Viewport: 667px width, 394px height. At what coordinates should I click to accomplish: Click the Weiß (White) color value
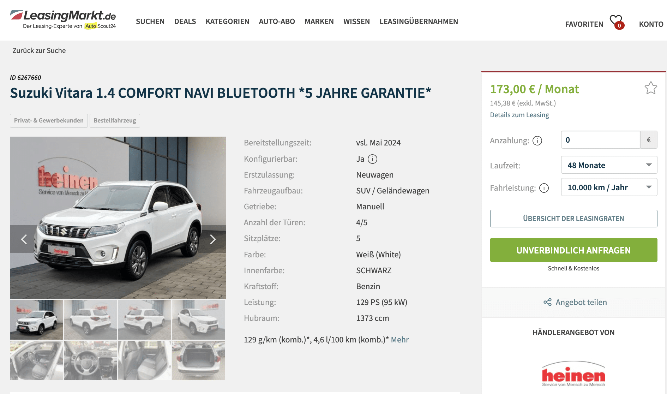pos(378,255)
